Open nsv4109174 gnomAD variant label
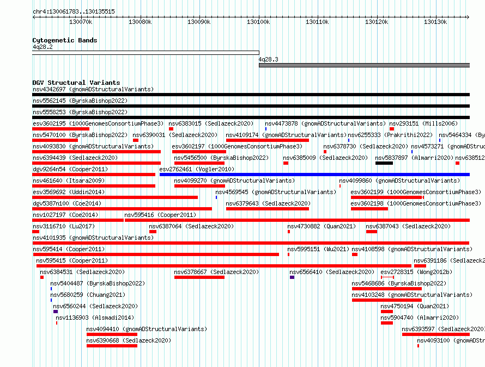The image size is (485, 367). coord(286,135)
